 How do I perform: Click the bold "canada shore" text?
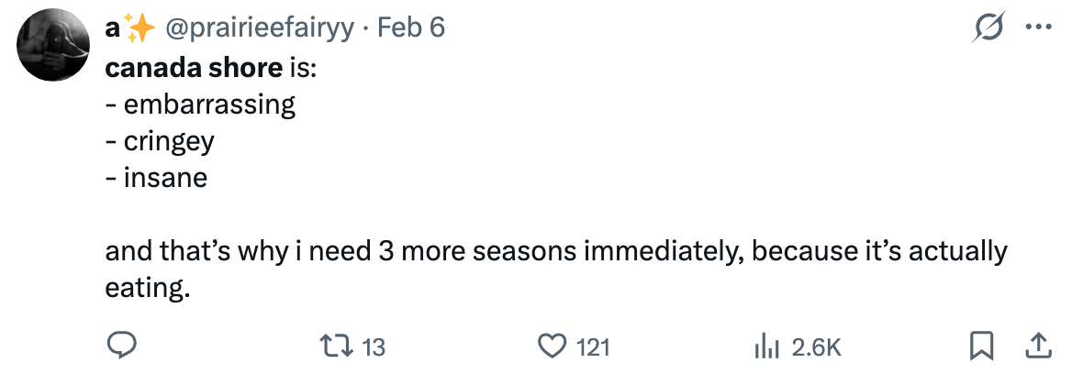tap(194, 67)
